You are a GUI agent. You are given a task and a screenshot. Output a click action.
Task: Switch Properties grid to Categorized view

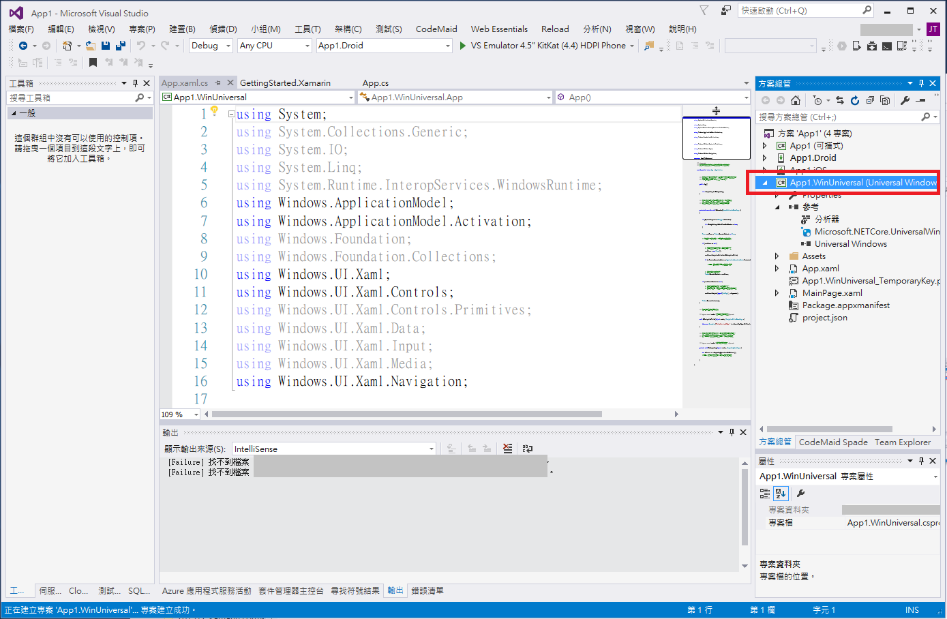tap(765, 493)
